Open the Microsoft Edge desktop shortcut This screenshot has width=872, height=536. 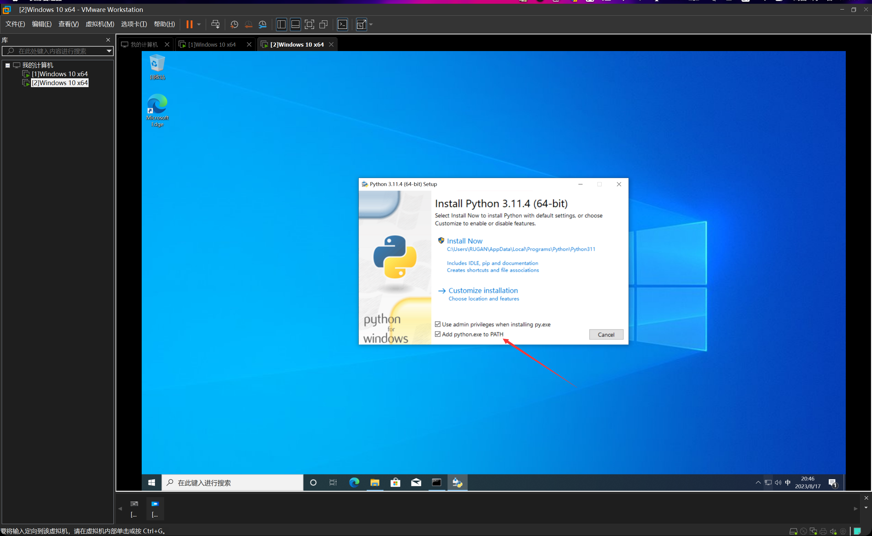[157, 110]
